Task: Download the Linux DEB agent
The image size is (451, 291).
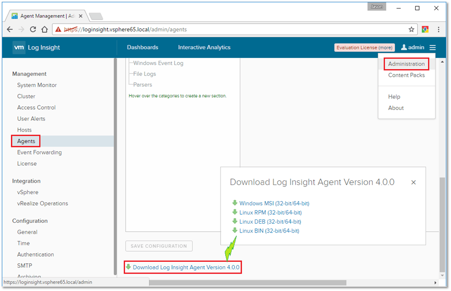Action: [270, 222]
